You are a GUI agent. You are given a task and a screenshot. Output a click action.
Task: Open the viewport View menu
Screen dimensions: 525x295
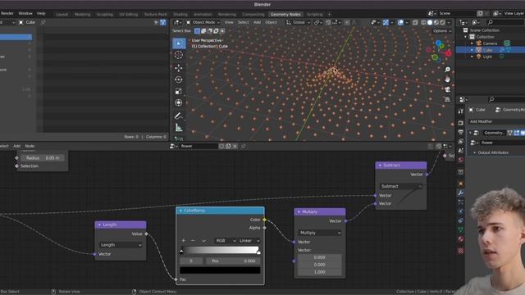coord(229,22)
